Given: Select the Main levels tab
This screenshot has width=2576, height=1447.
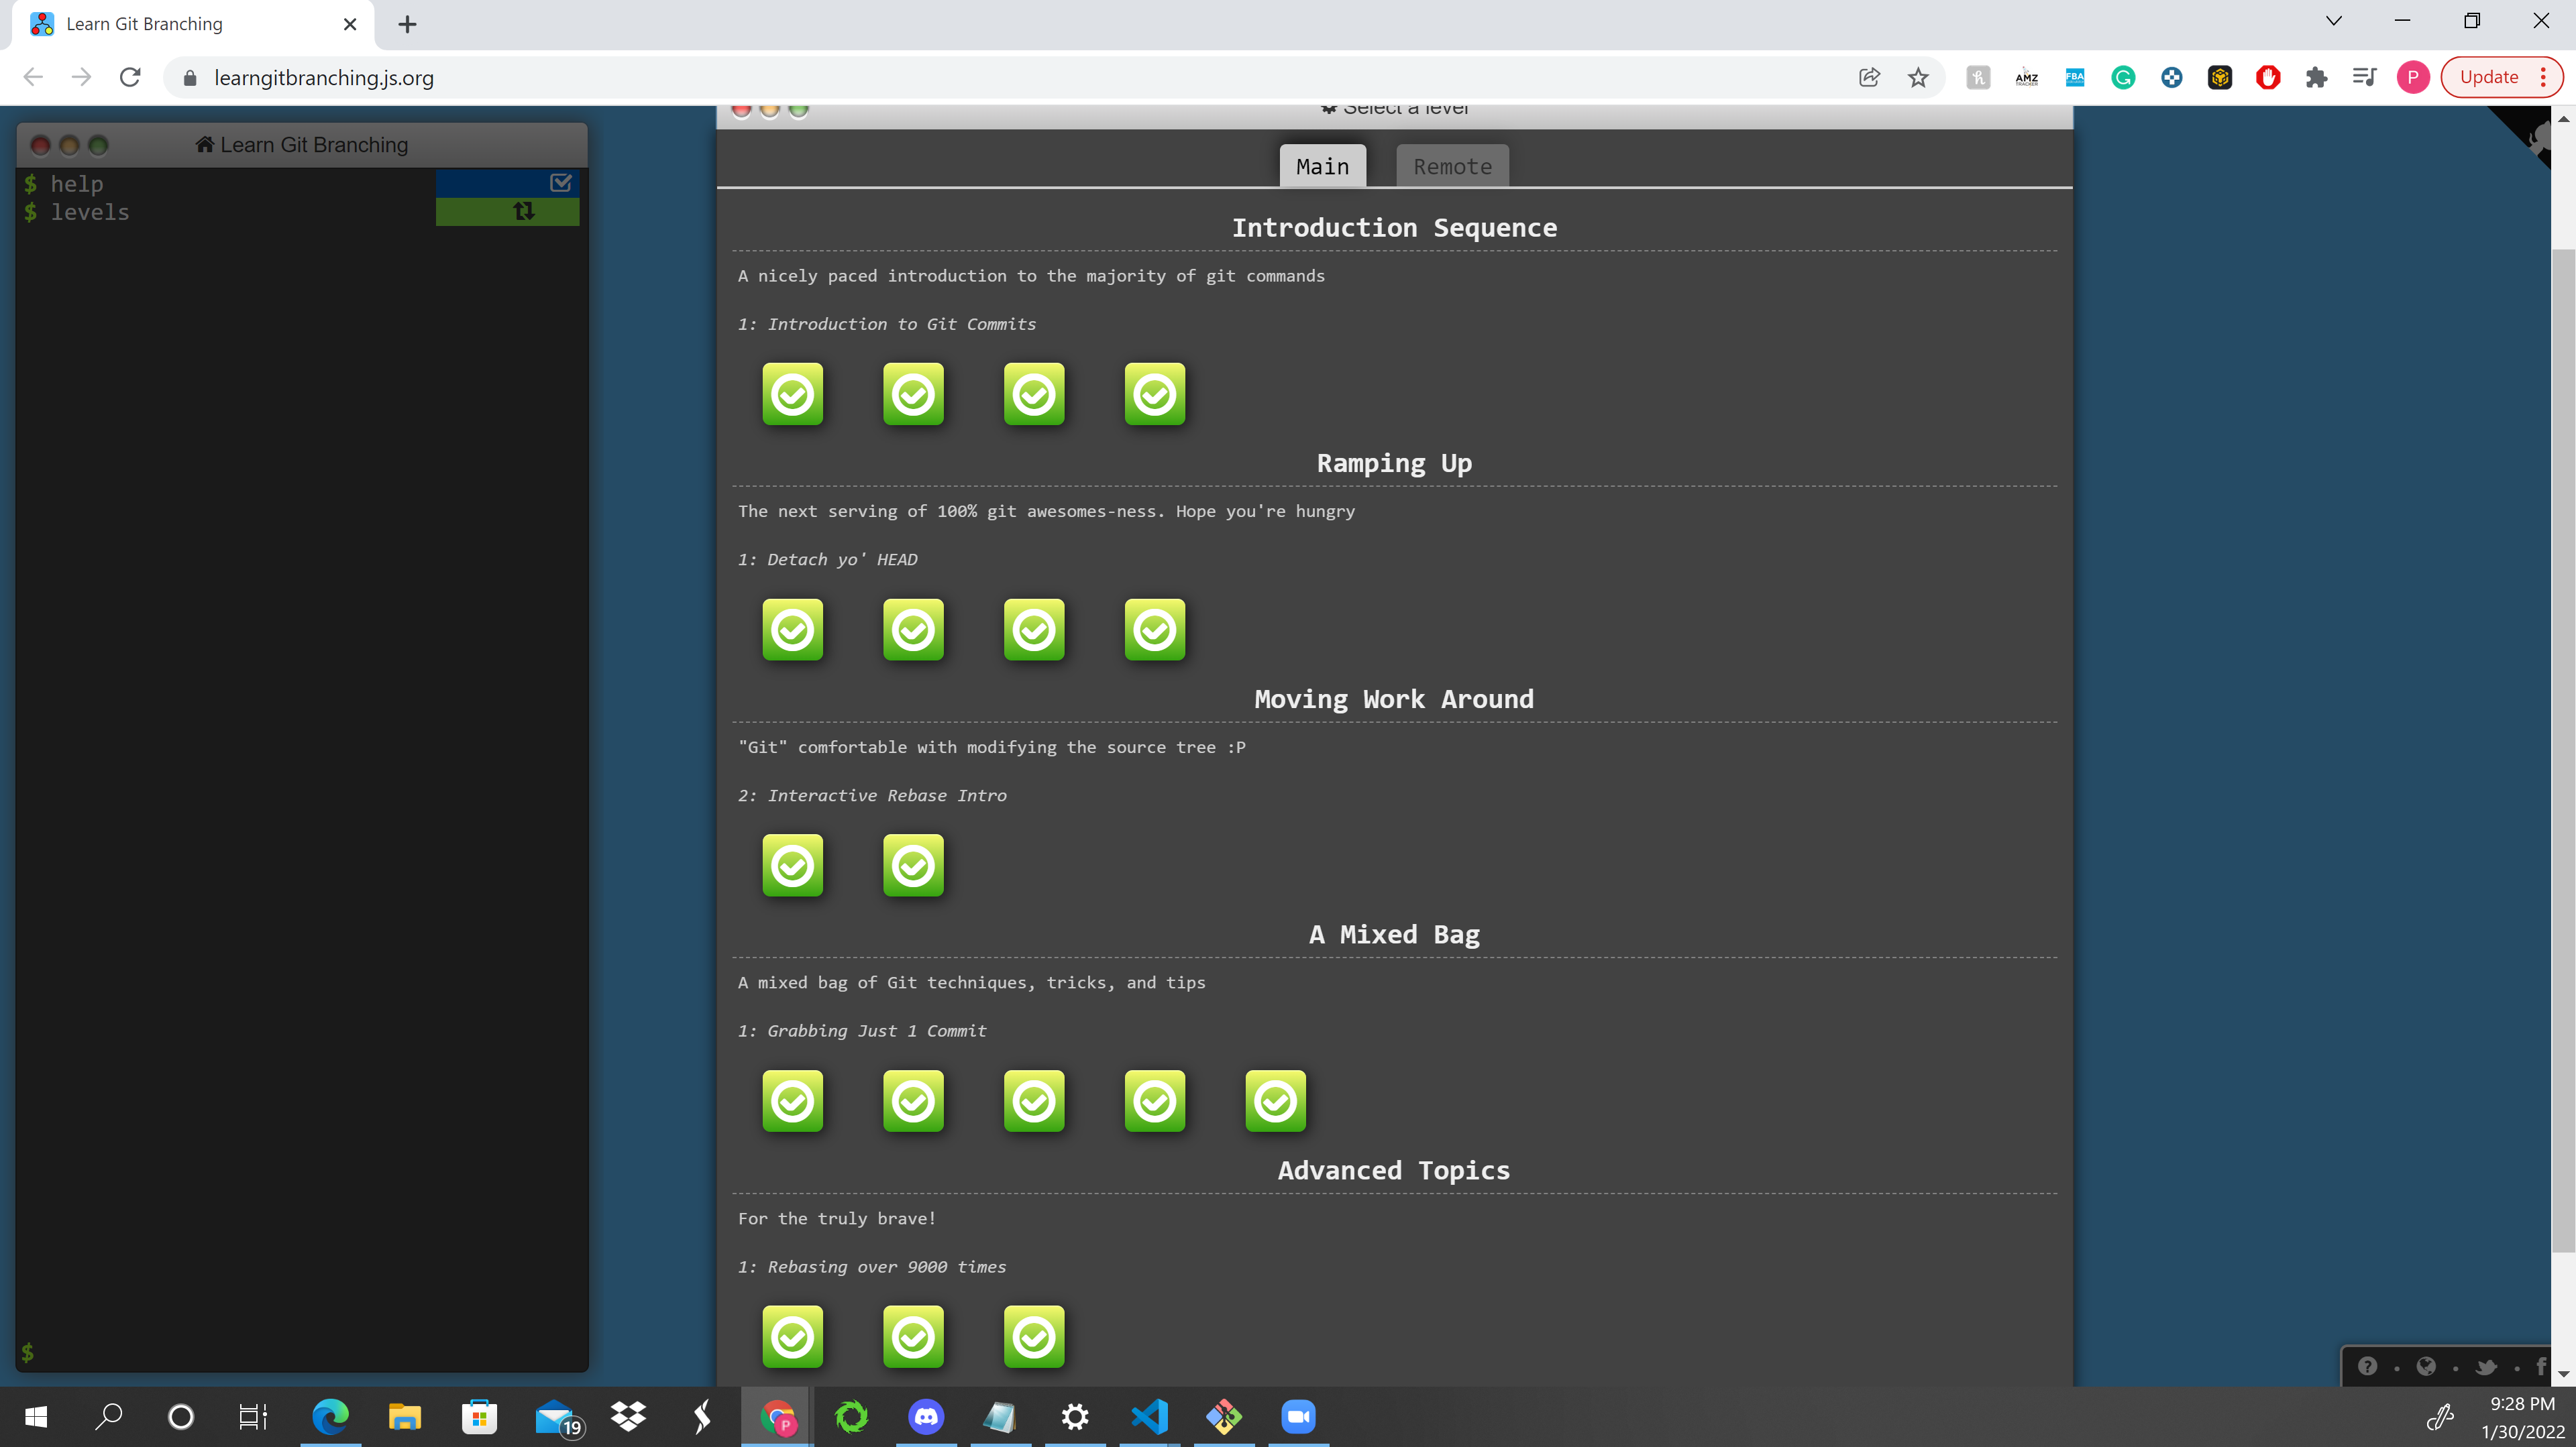Looking at the screenshot, I should pos(1322,166).
